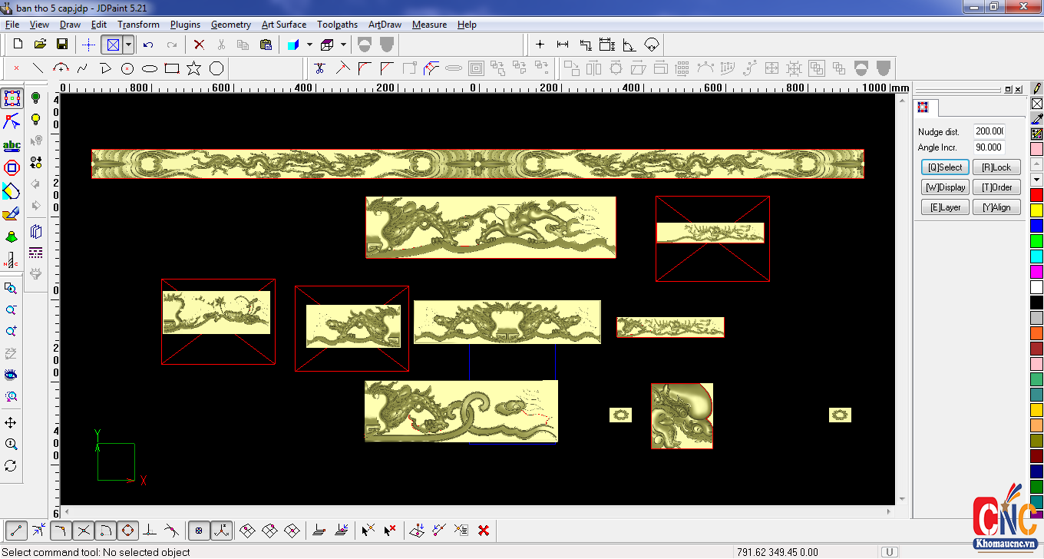
Task: Select the Star shape drawing tool
Action: (194, 68)
